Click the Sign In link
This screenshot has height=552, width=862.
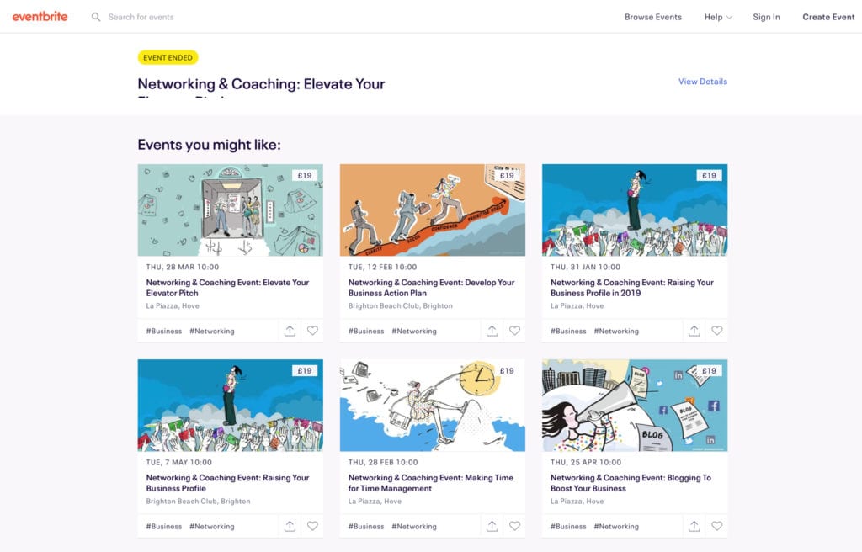[766, 16]
